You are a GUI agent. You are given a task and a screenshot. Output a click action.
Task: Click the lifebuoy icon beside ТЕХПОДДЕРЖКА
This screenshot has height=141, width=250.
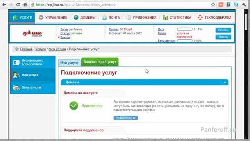(200, 17)
